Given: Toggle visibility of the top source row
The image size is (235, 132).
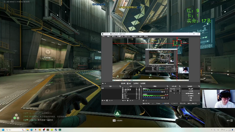Looking at the screenshot, I should pos(137,88).
